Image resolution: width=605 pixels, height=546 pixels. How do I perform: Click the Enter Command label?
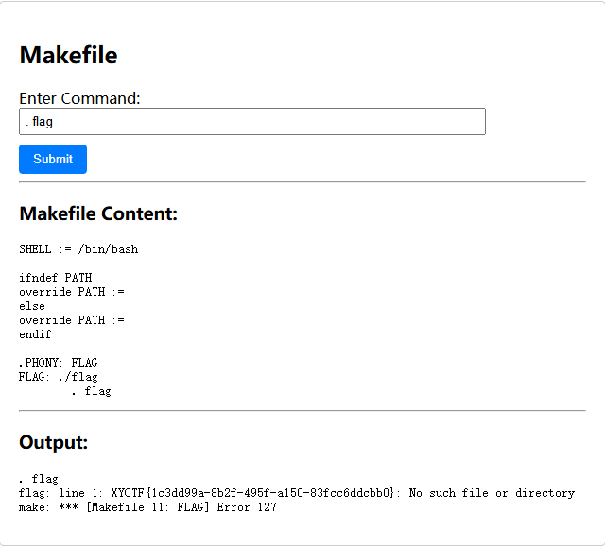79,98
